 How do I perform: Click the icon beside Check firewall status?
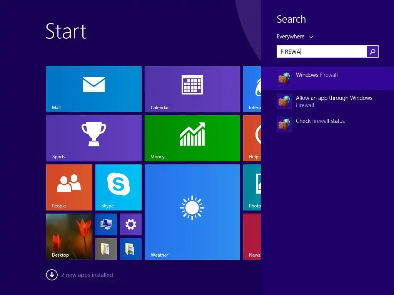click(284, 124)
